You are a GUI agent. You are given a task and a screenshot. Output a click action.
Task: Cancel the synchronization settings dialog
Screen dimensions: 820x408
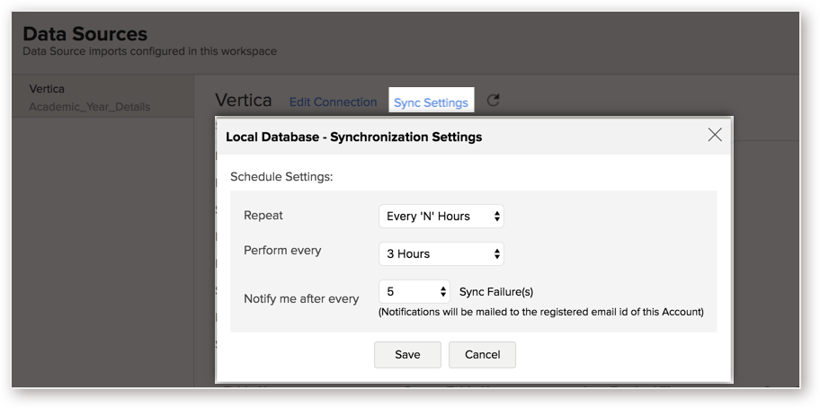tap(482, 355)
